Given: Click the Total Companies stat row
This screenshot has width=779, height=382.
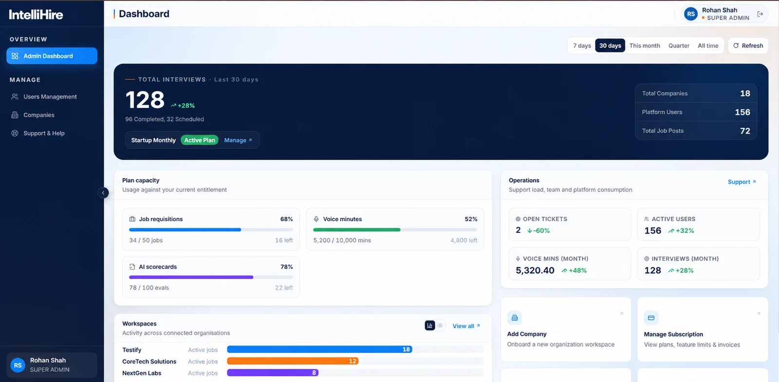Looking at the screenshot, I should (696, 93).
